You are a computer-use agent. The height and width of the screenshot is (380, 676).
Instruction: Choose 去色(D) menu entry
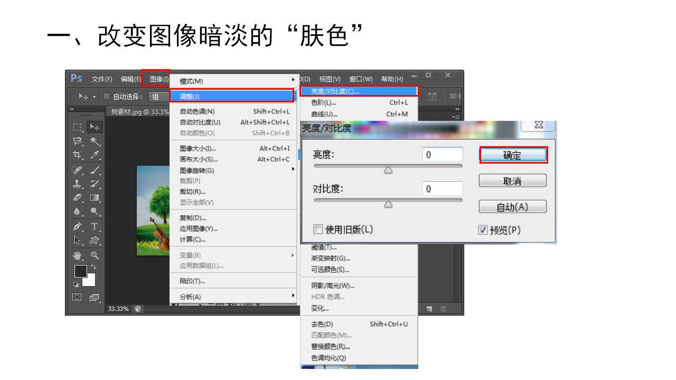(359, 324)
